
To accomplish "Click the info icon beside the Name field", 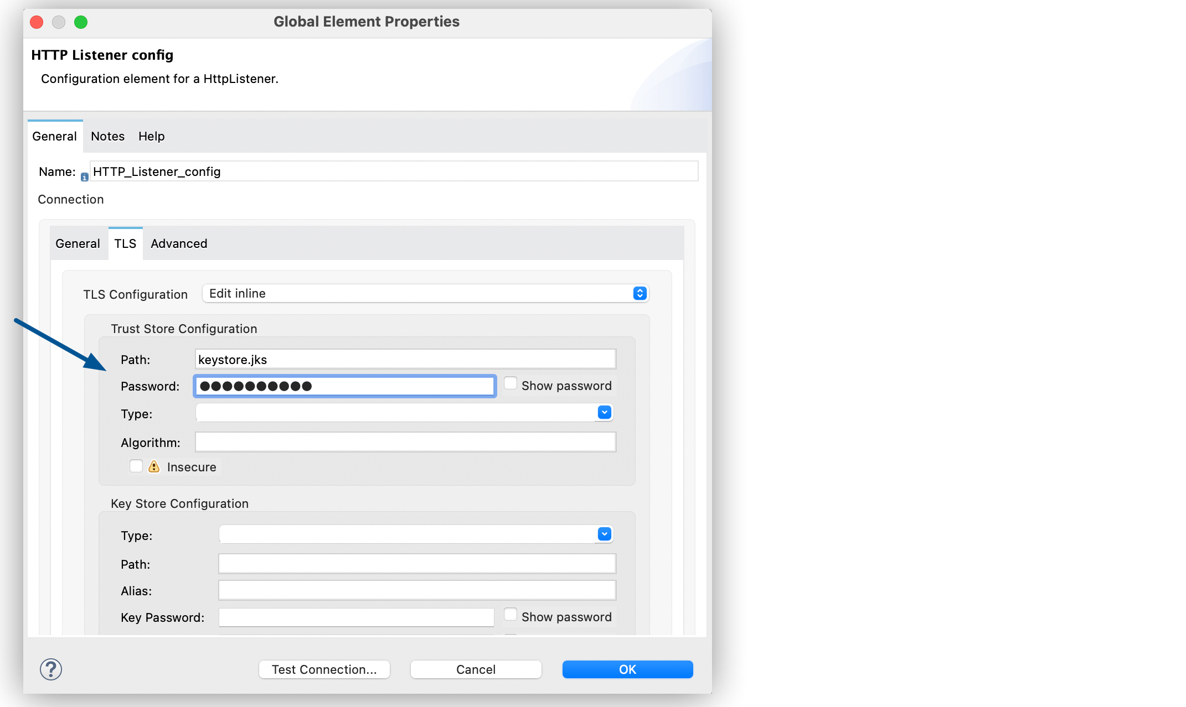I will pos(84,176).
